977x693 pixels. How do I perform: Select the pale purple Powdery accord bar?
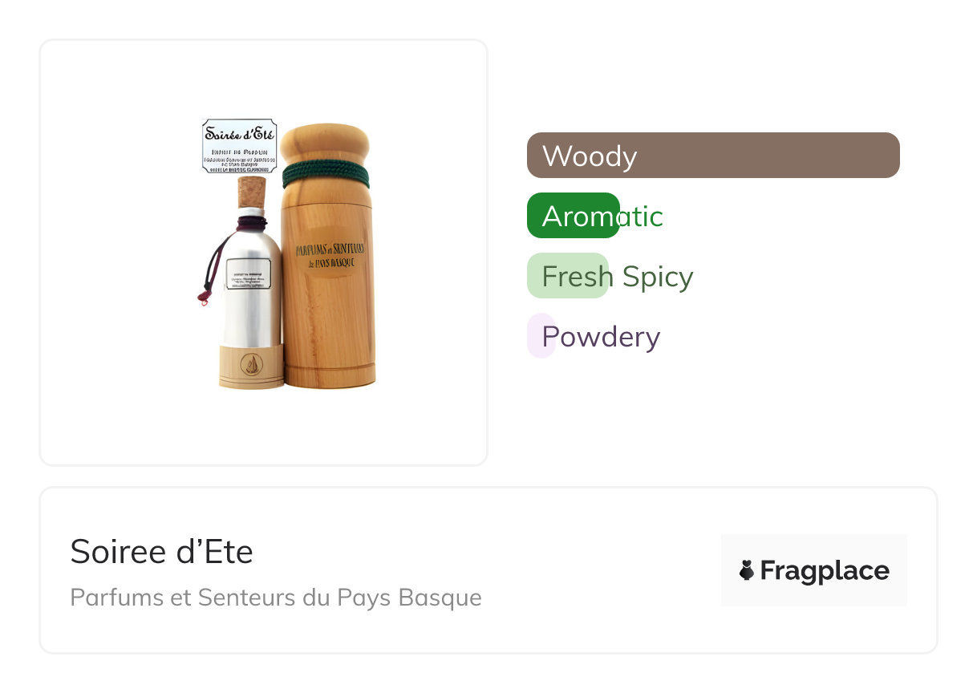tap(541, 336)
